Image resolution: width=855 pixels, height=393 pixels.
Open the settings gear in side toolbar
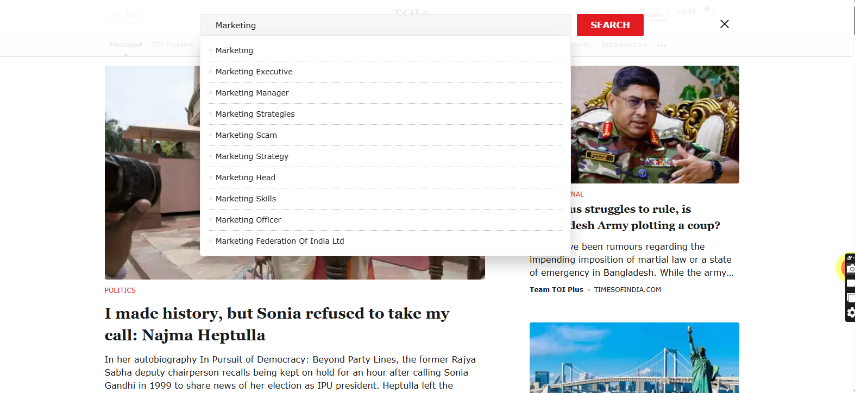tap(851, 313)
